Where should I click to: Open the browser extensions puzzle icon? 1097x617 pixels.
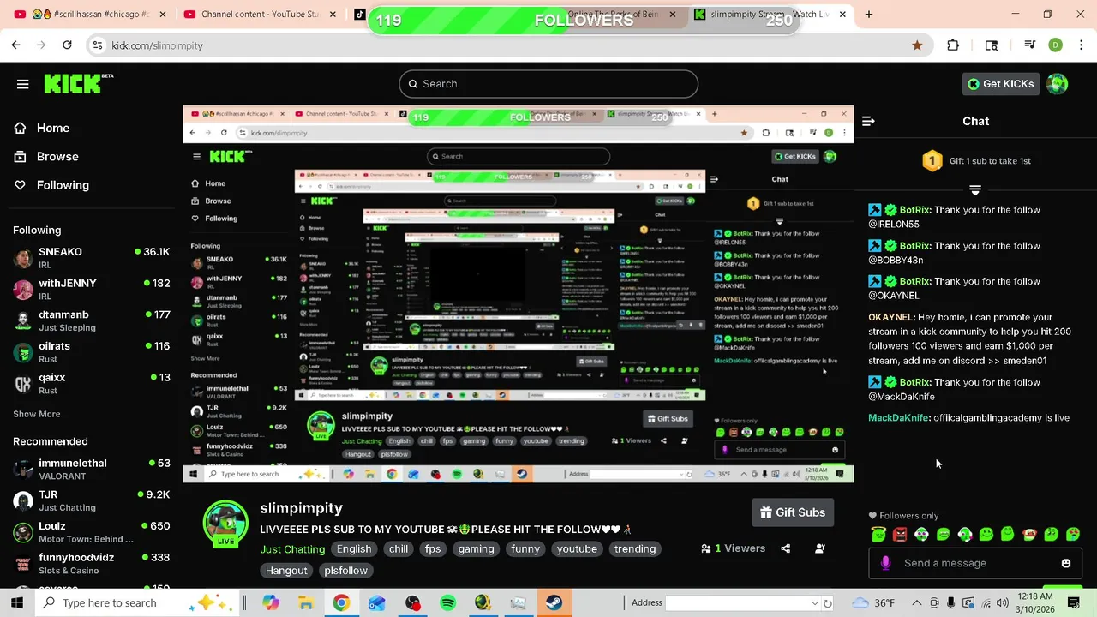coord(953,45)
